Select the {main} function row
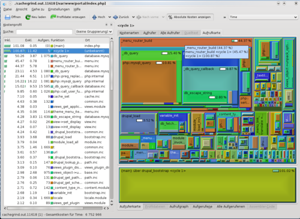 (x=56, y=46)
